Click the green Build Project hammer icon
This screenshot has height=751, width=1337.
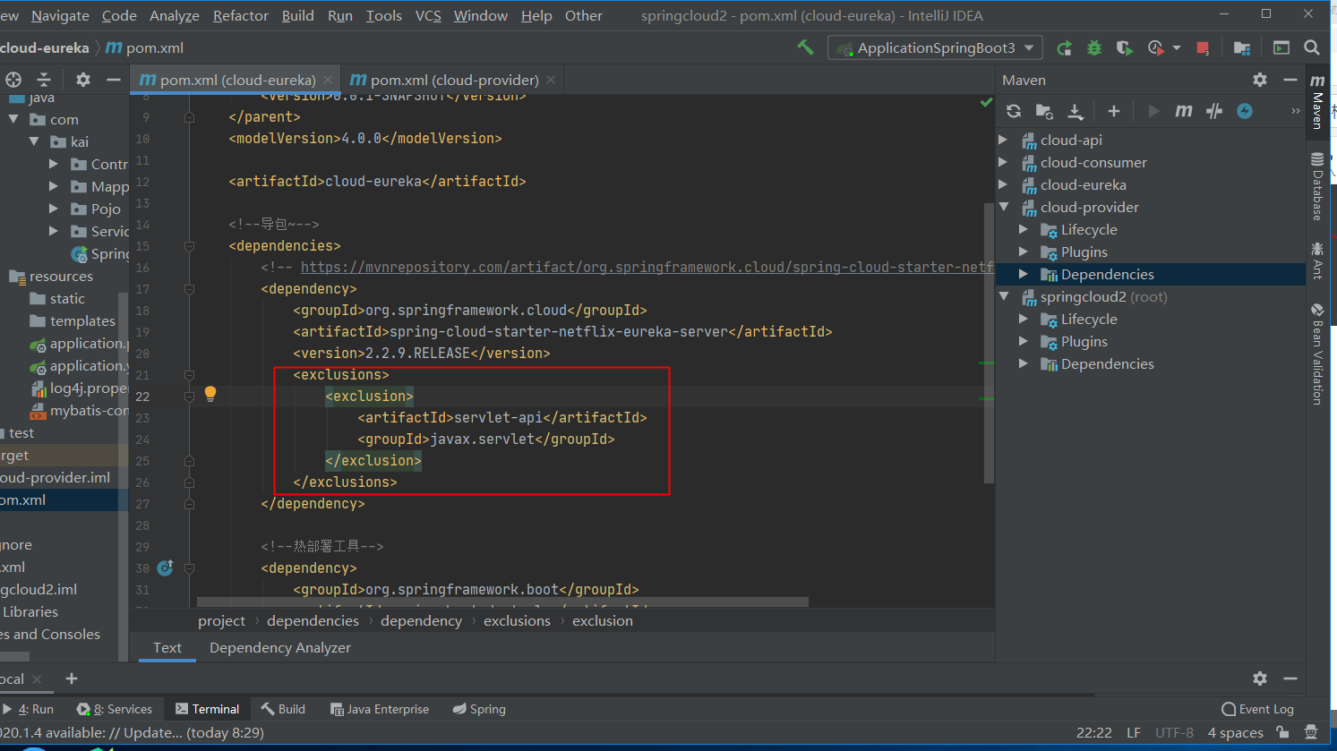pyautogui.click(x=806, y=47)
